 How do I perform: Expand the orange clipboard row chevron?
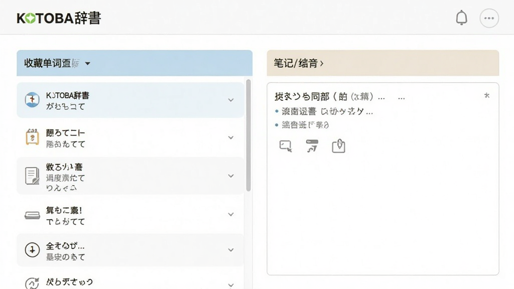click(x=231, y=137)
